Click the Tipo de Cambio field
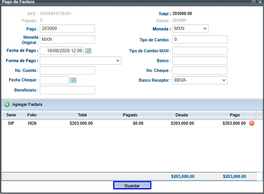 [200, 40]
